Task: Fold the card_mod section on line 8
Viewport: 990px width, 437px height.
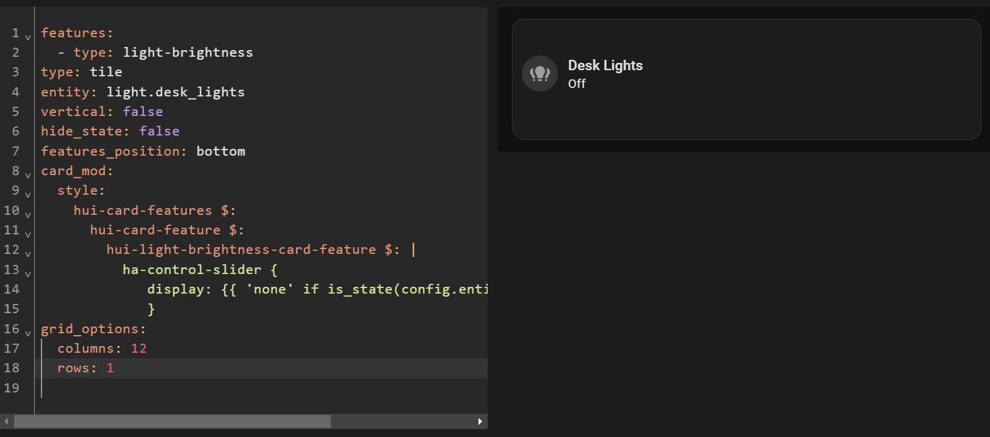Action: [x=28, y=175]
